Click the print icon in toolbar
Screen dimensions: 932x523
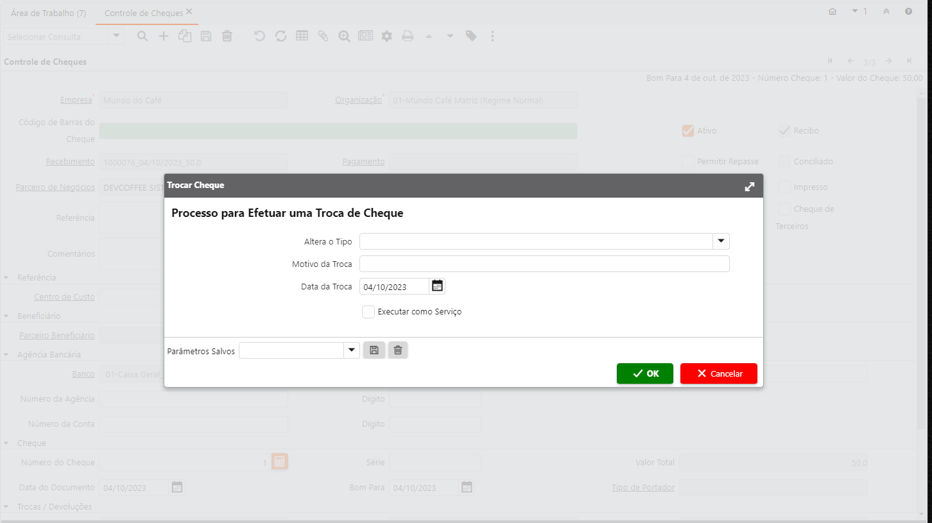(408, 37)
